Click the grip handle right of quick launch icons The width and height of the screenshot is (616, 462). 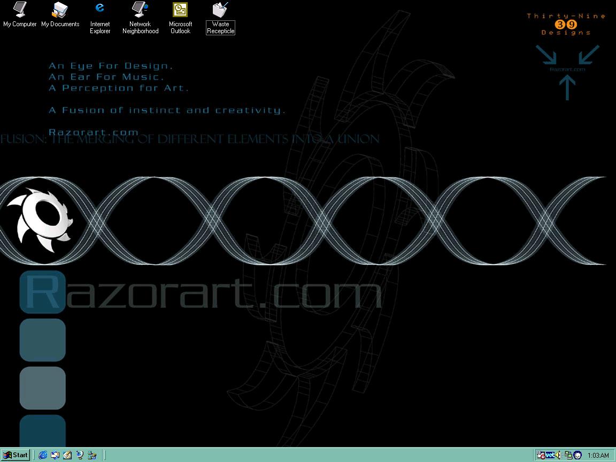(104, 455)
